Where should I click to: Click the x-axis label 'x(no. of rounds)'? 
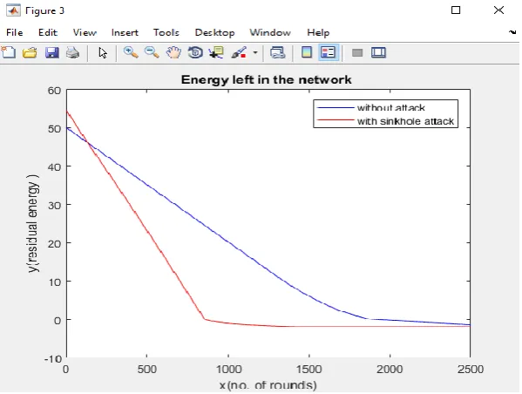click(x=268, y=385)
